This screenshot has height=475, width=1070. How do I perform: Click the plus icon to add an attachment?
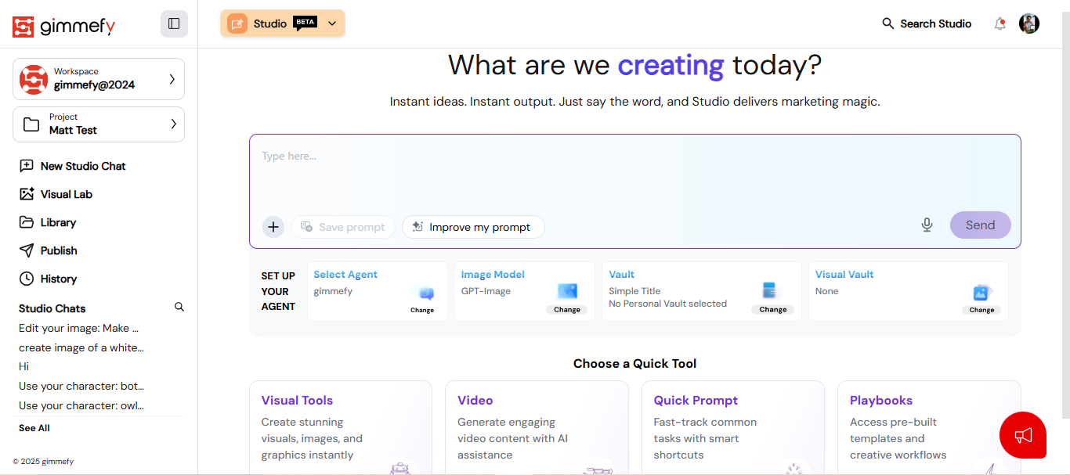[273, 226]
